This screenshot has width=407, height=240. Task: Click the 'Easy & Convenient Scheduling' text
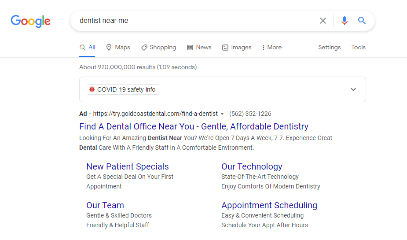tap(262, 215)
